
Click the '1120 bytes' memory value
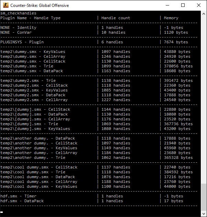tap(176, 33)
